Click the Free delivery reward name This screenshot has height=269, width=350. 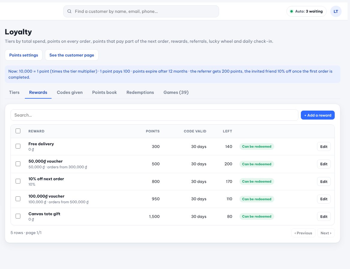tap(41, 144)
